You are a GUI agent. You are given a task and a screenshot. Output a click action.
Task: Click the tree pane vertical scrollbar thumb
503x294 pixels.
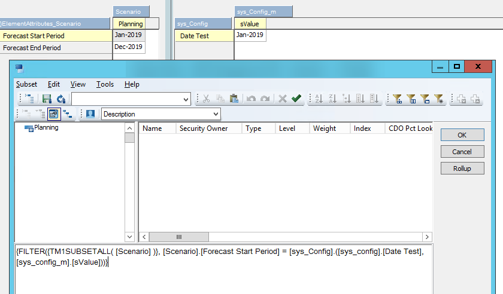coord(129,137)
